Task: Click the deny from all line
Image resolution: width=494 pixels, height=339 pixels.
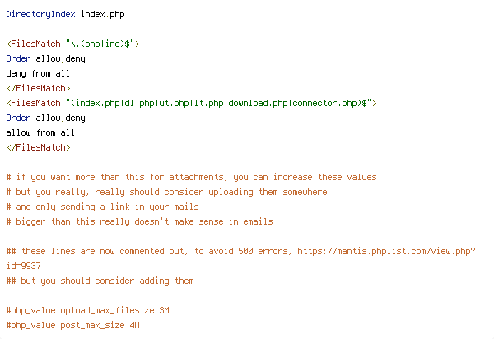Action: (38, 74)
